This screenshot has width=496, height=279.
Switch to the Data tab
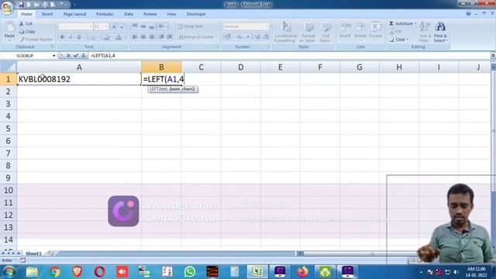click(129, 14)
